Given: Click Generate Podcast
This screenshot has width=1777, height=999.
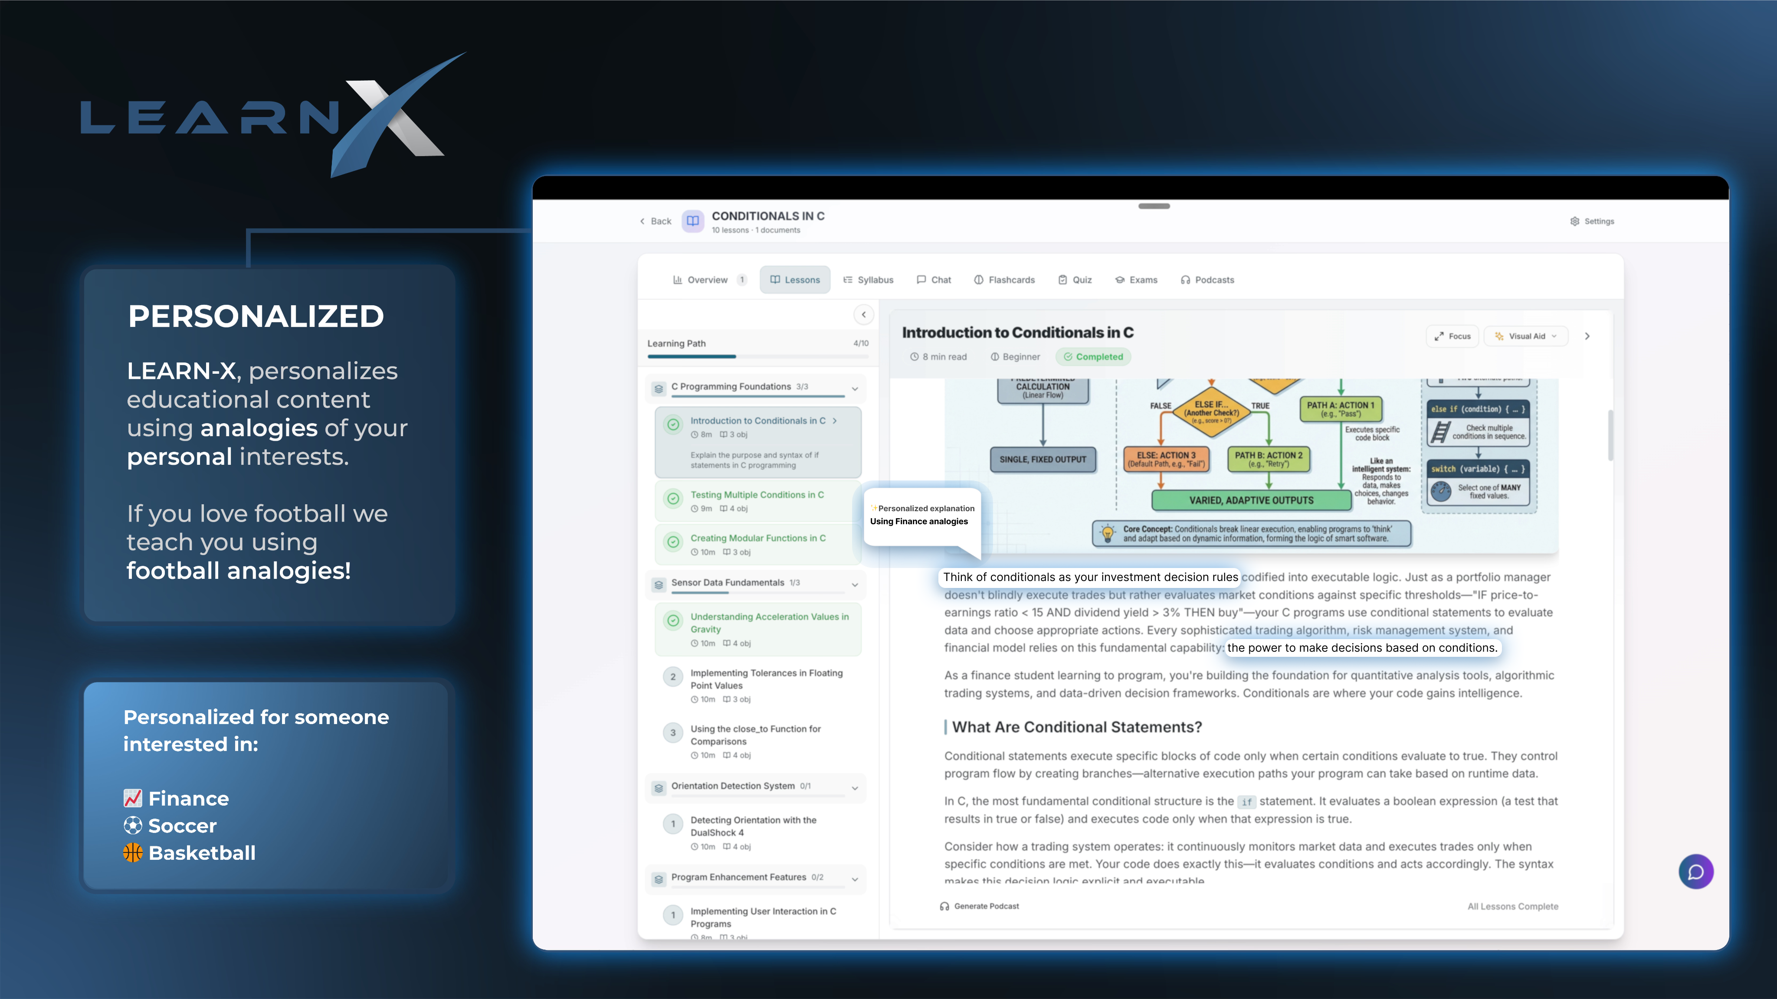Looking at the screenshot, I should (x=979, y=906).
